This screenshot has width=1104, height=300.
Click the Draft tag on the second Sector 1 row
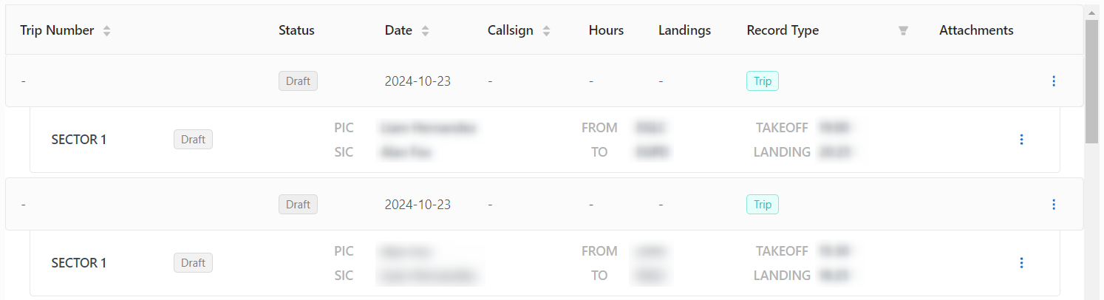[x=193, y=263]
